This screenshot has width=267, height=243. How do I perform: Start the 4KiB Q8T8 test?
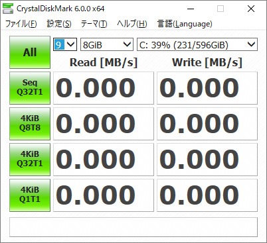[x=30, y=124]
